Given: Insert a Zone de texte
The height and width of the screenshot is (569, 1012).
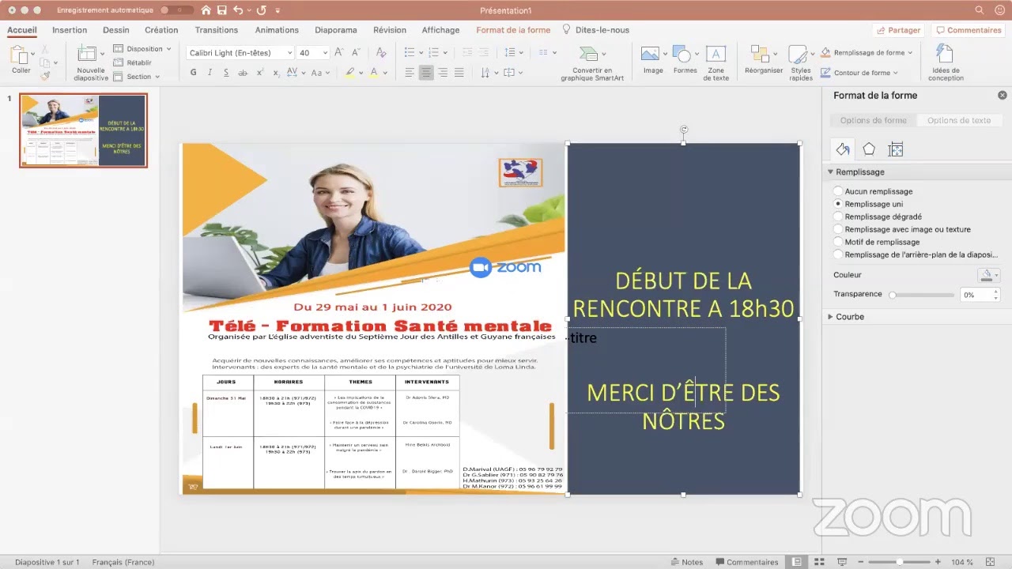Looking at the screenshot, I should [716, 63].
